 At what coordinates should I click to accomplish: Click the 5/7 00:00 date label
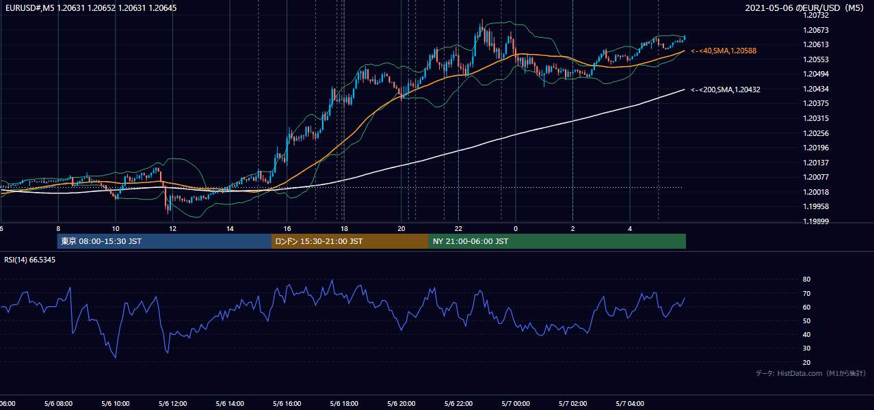point(516,404)
